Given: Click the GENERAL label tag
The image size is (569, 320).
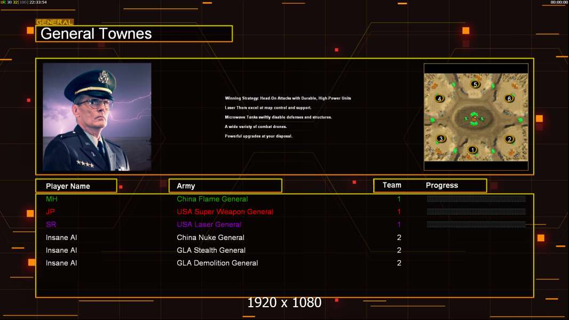Looking at the screenshot, I should [55, 22].
